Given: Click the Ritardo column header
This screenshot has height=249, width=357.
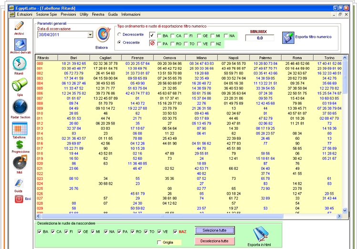Looking at the screenshot, I should point(47,58).
